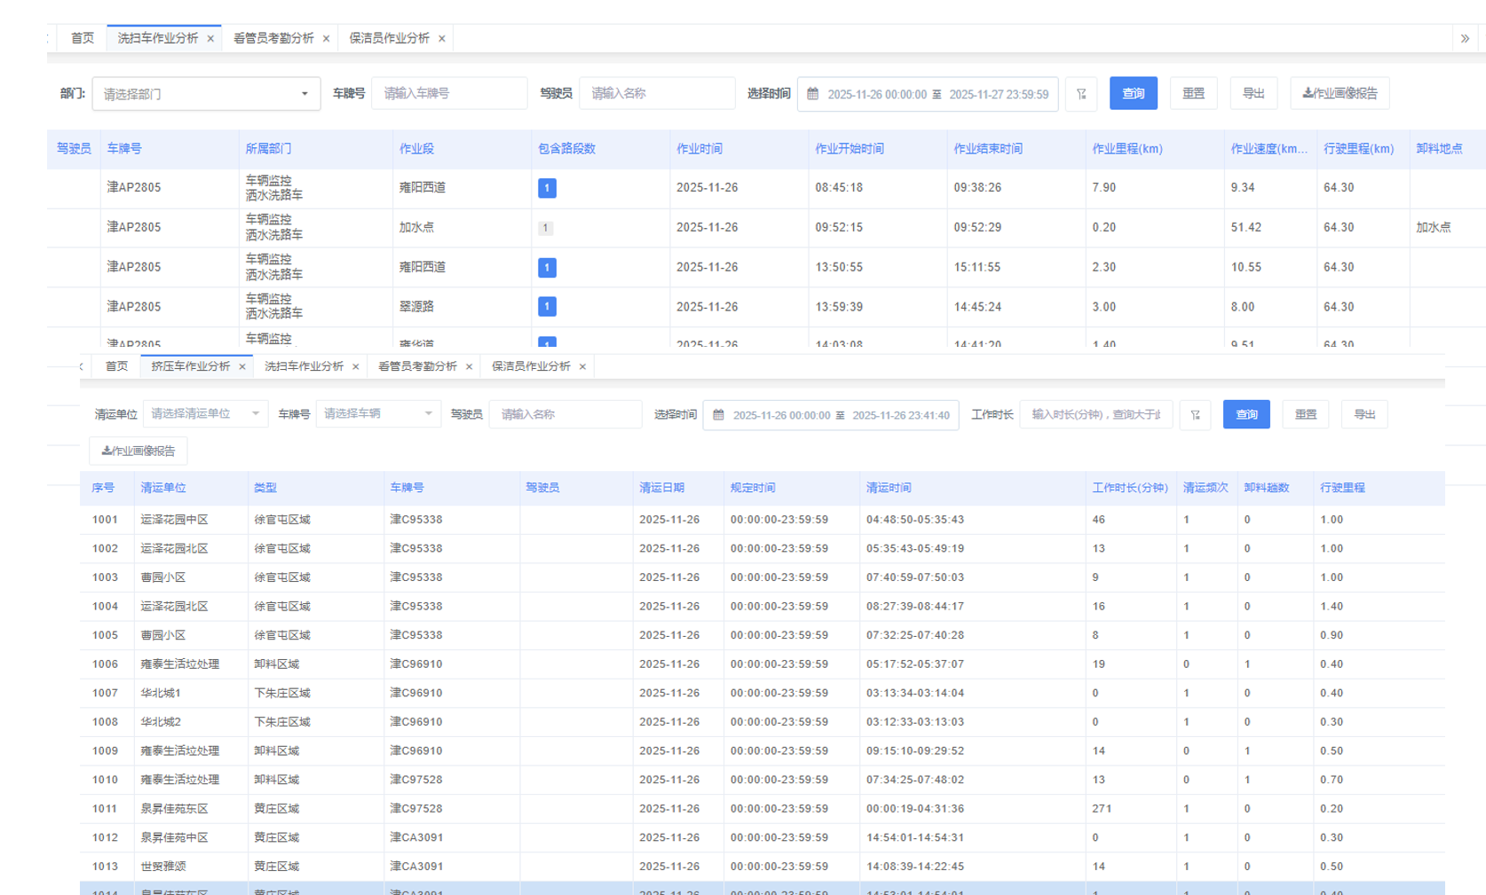Focus the 请输入车牌号 input field
This screenshot has height=895, width=1486.
pyautogui.click(x=449, y=94)
